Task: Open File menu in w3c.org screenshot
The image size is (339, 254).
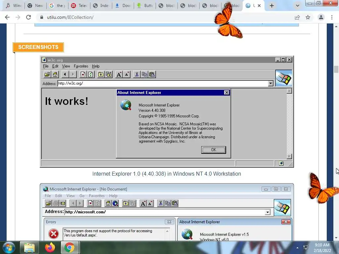Action: [x=46, y=66]
